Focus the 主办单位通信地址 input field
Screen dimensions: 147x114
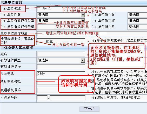[x=92, y=33]
